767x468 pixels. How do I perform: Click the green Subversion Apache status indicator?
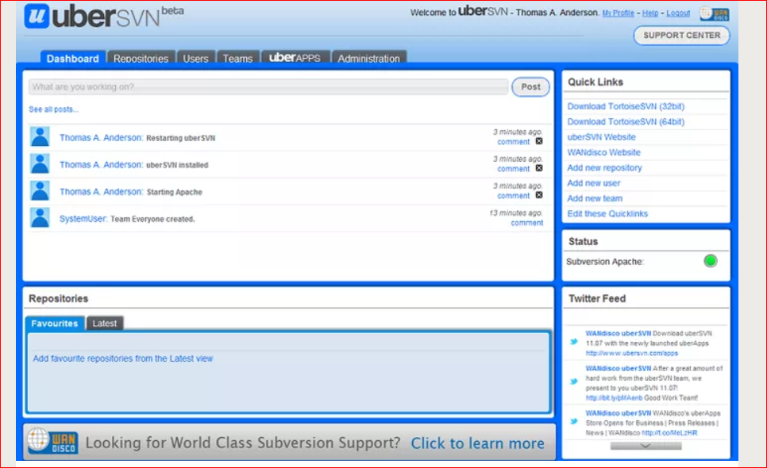tap(711, 261)
